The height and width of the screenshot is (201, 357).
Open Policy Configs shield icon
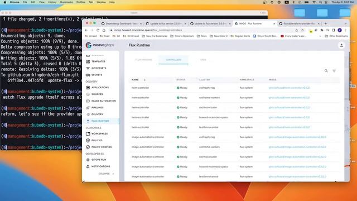click(x=88, y=147)
